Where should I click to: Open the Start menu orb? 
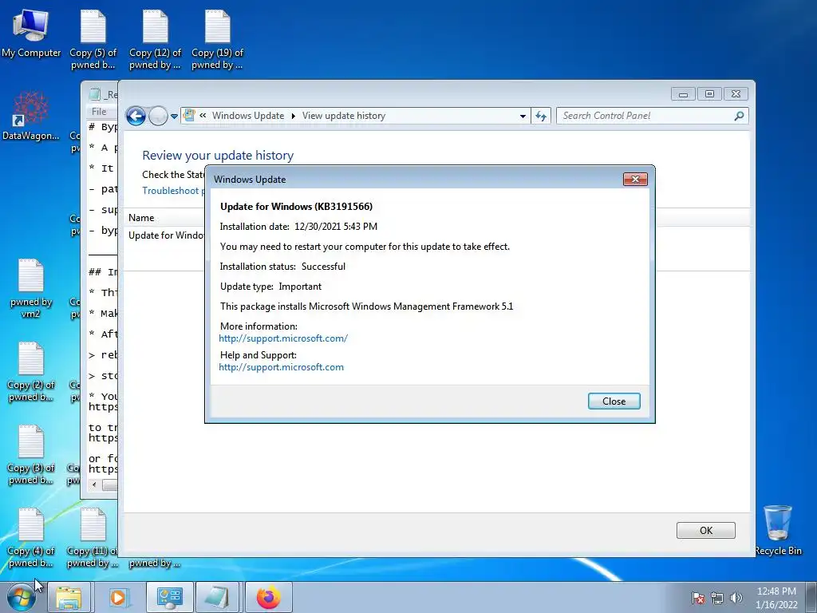pos(22,597)
